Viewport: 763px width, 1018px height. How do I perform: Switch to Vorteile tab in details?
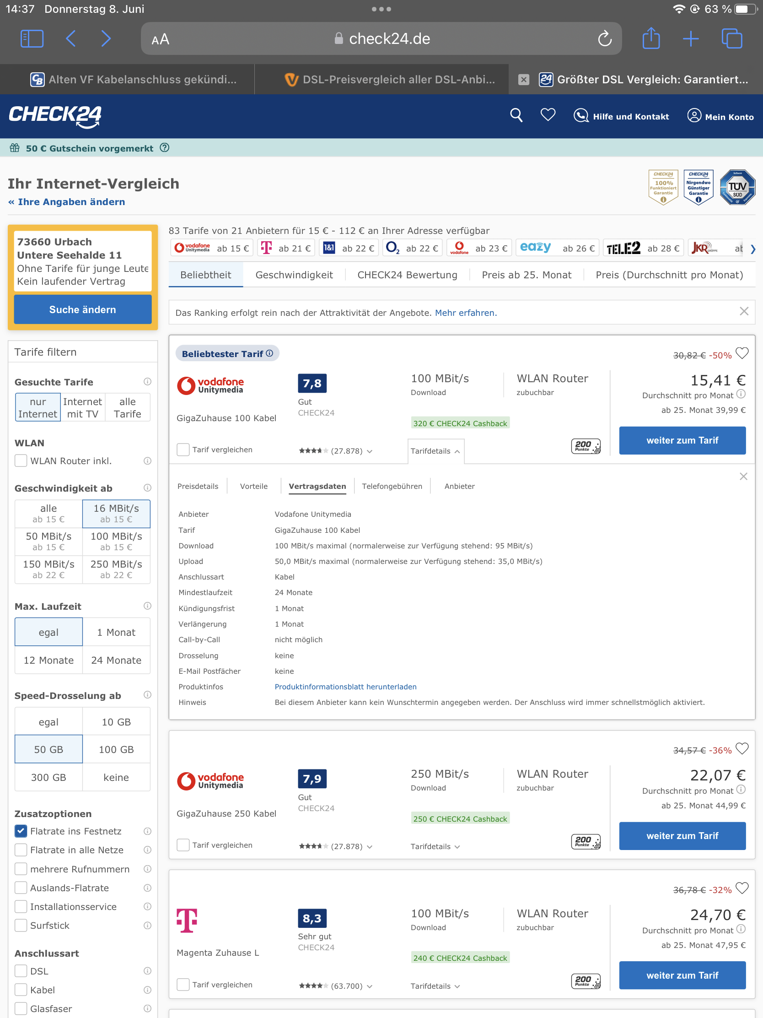coord(253,486)
